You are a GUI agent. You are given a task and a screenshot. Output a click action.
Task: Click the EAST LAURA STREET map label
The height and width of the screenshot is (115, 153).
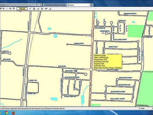tap(120, 39)
